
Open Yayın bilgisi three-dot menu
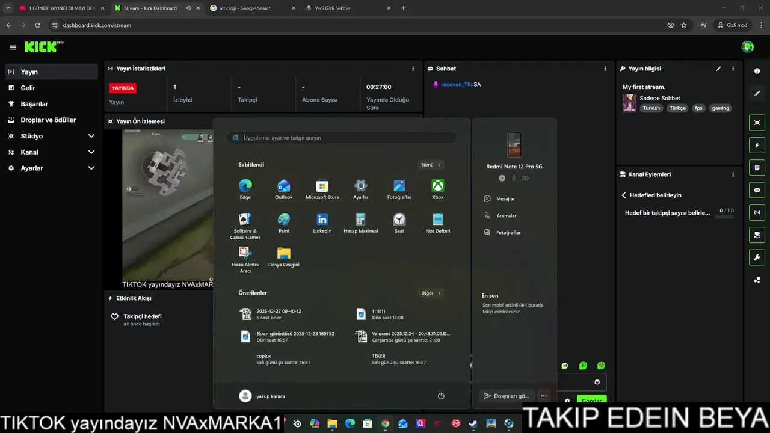click(733, 69)
